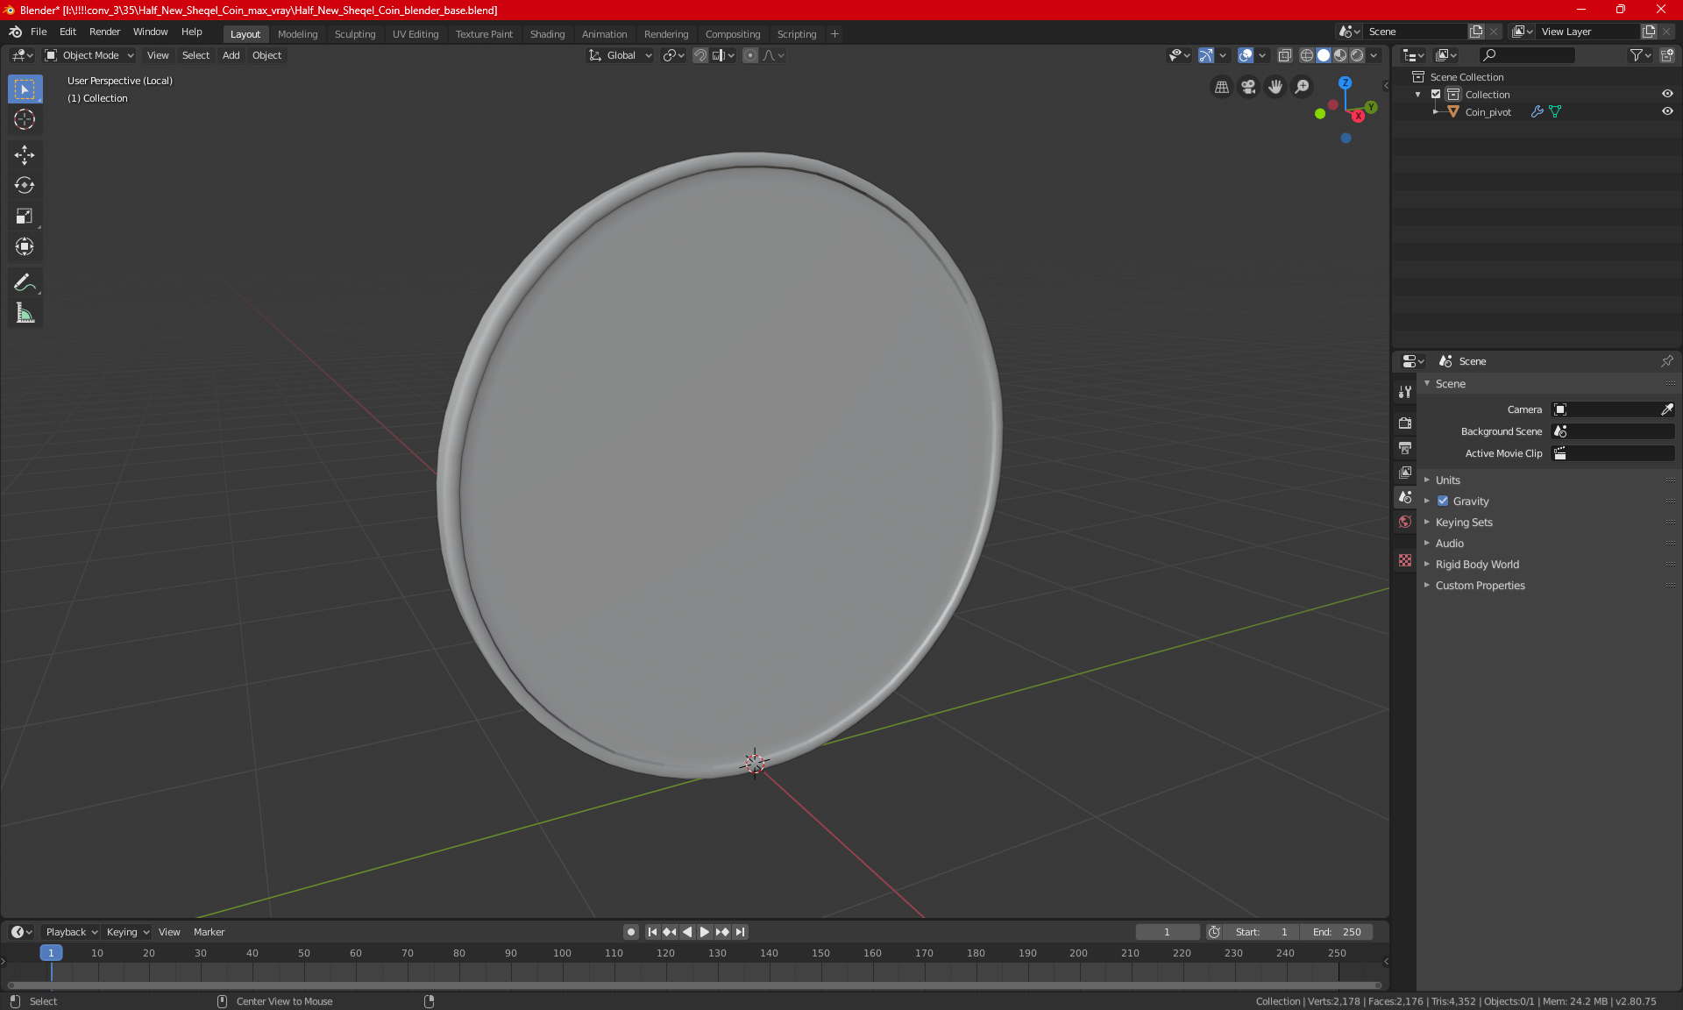This screenshot has width=1683, height=1010.
Task: Select the Move tool in toolbar
Action: coord(25,155)
